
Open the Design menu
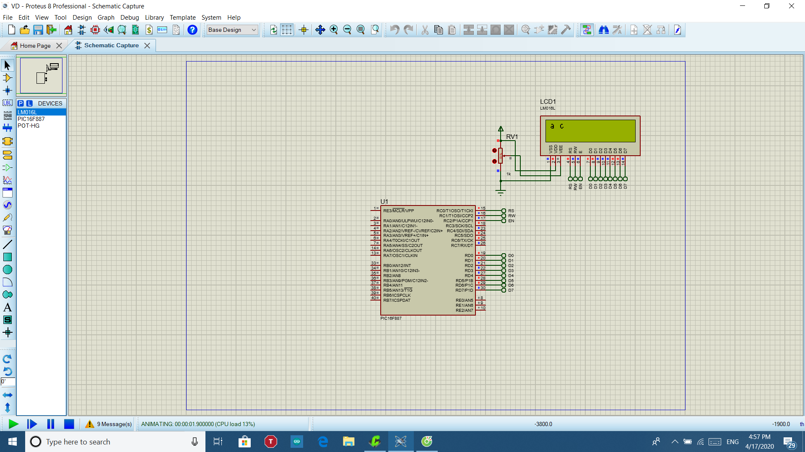coord(82,18)
